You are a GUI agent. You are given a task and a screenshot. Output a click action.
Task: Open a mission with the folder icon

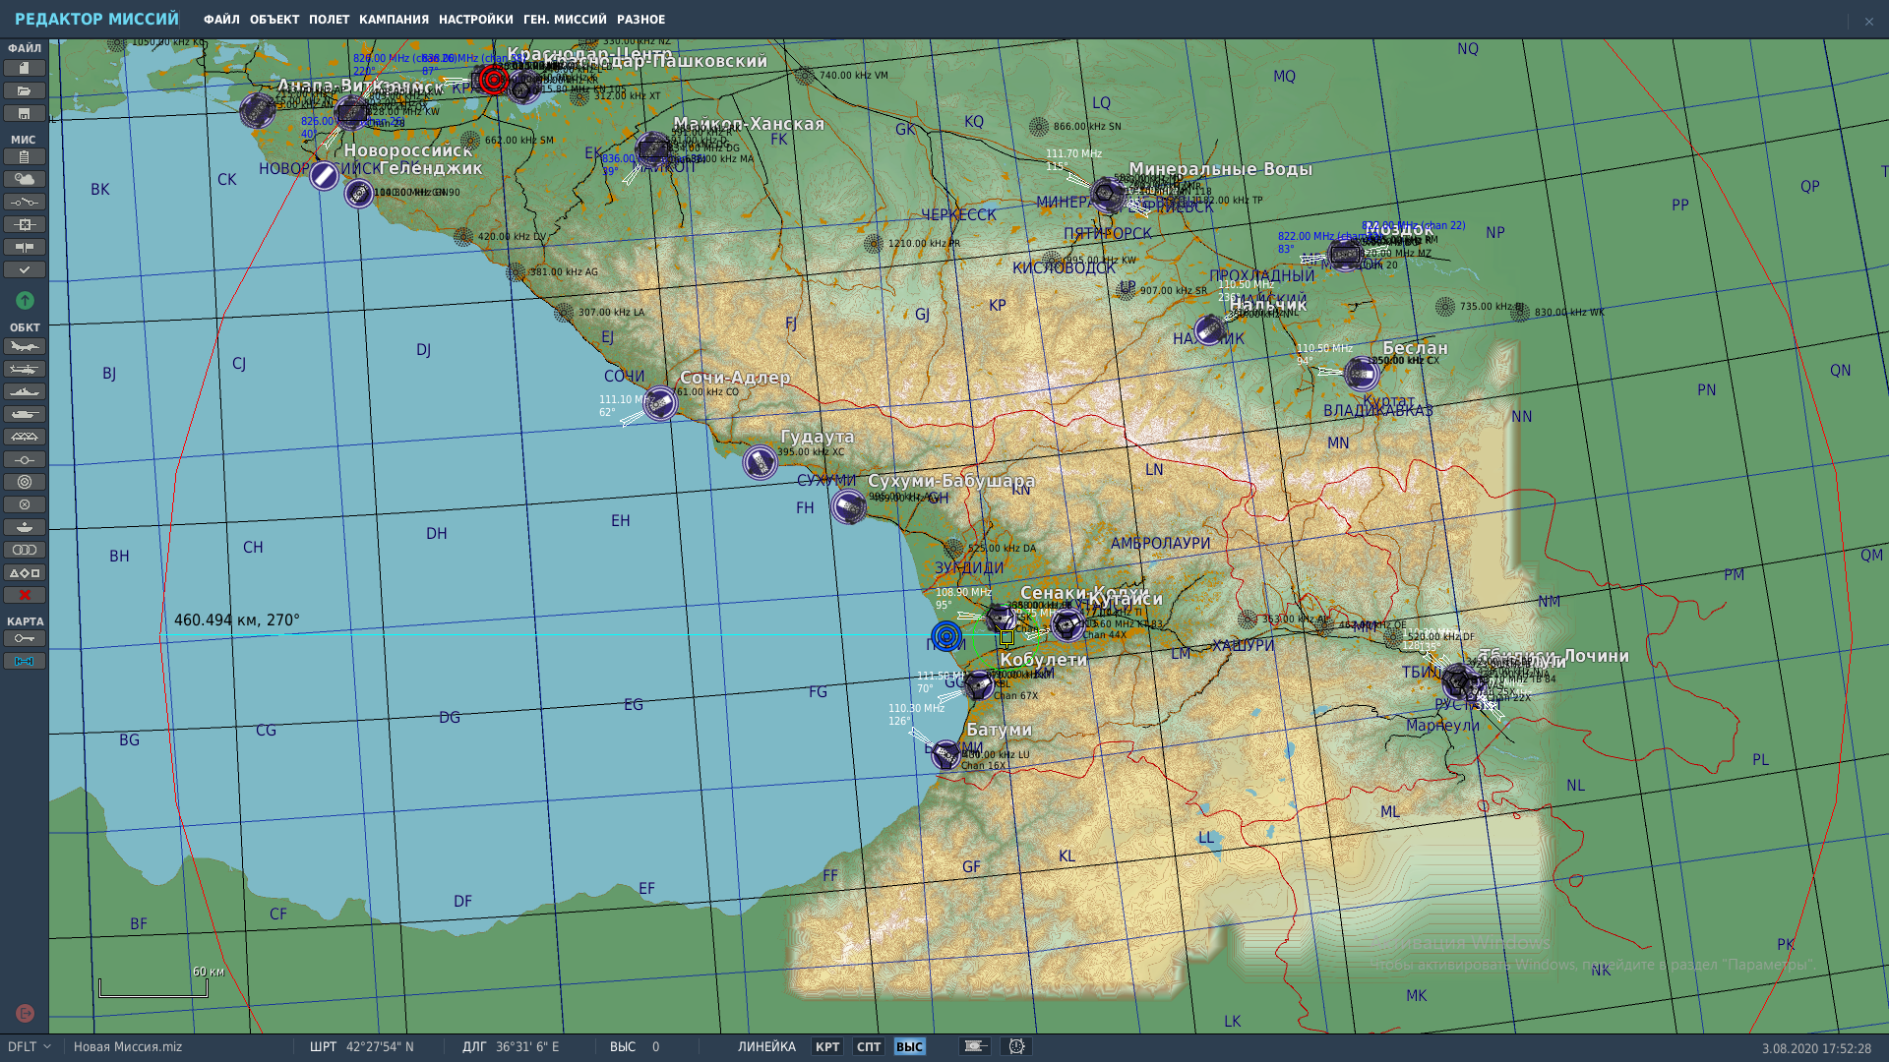pos(24,90)
